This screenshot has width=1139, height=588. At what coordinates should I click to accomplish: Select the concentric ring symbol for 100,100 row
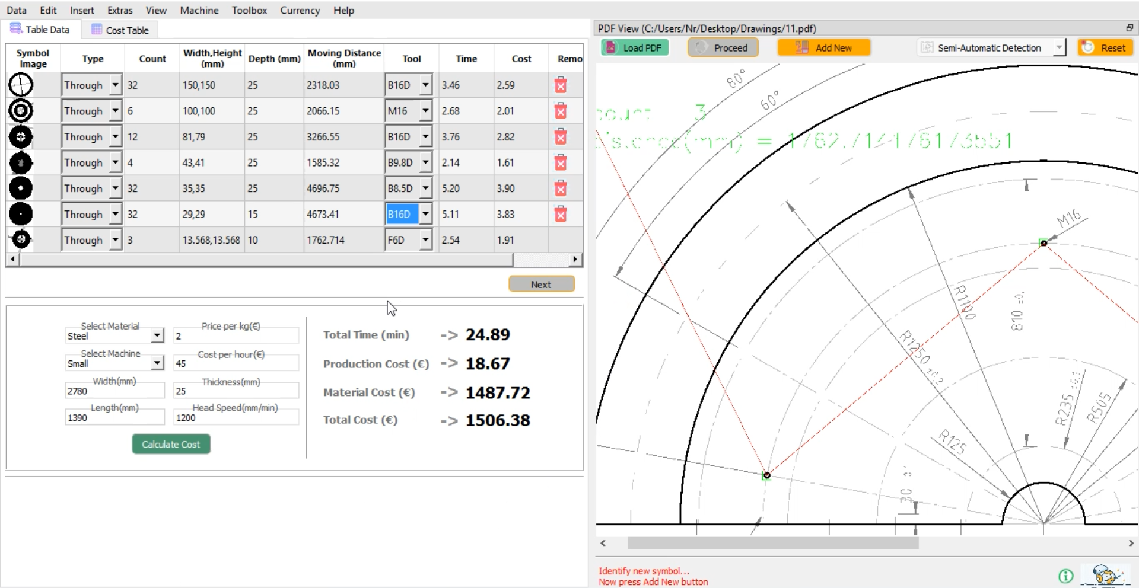21,111
